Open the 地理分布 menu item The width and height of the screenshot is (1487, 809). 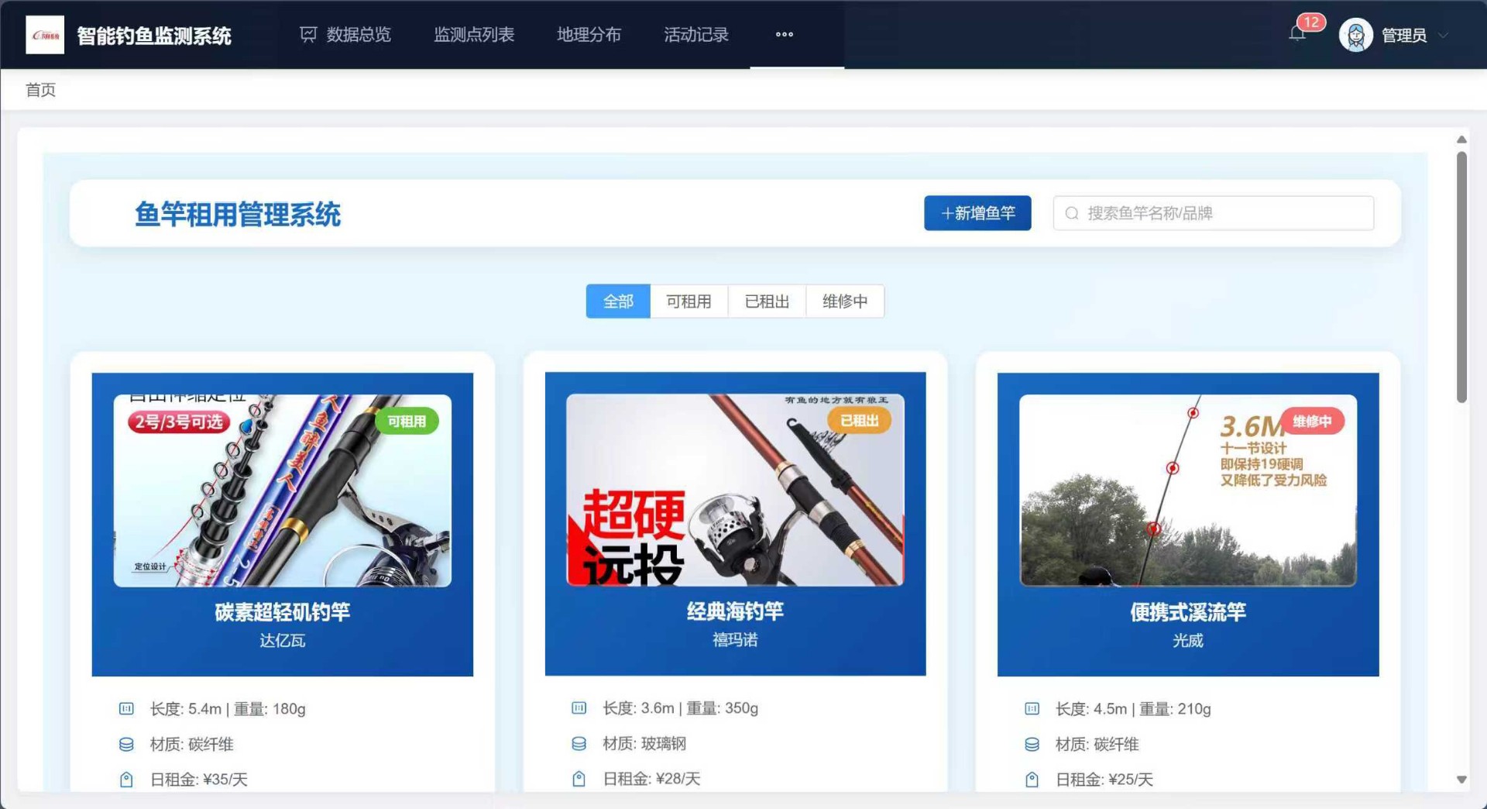[x=589, y=35]
